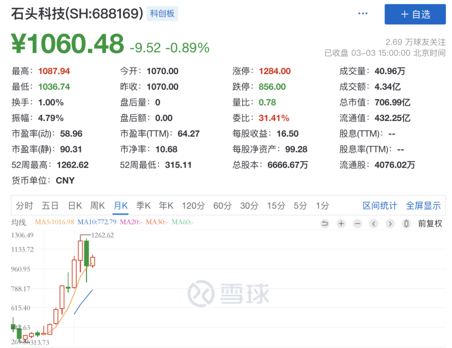Toggle the MA5 moving average label

(54, 222)
